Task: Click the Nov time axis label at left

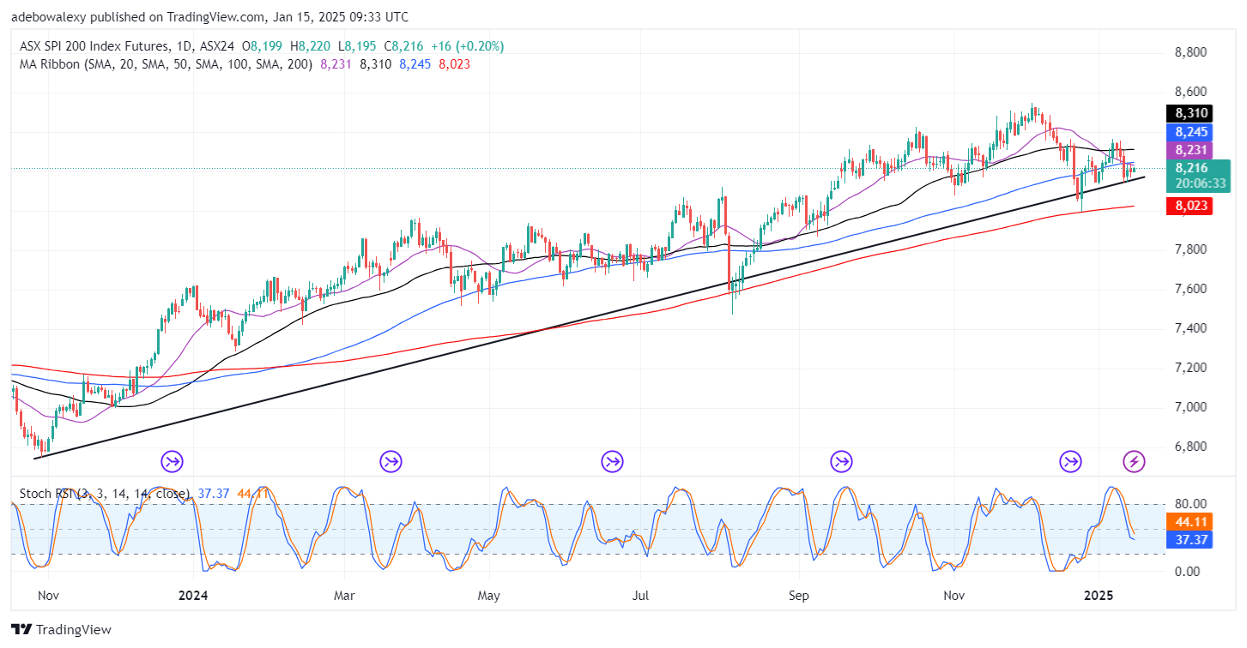Action: (47, 594)
